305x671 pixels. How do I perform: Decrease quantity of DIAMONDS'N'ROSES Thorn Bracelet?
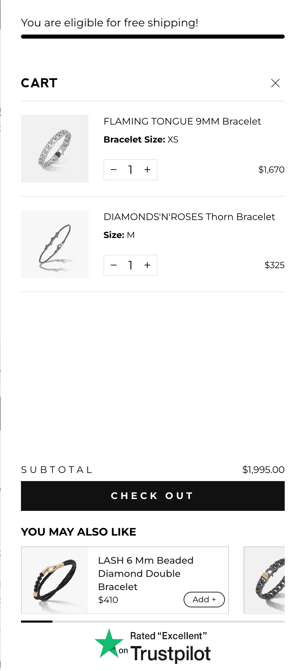coord(114,265)
